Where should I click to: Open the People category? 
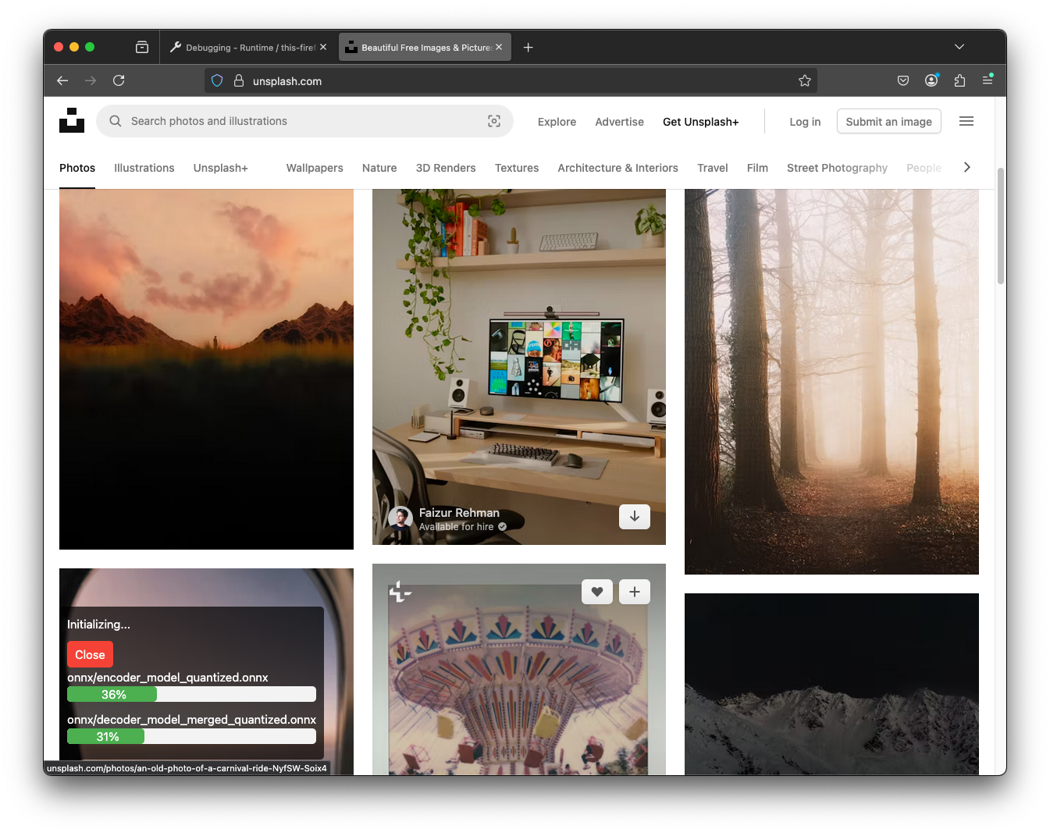(924, 168)
